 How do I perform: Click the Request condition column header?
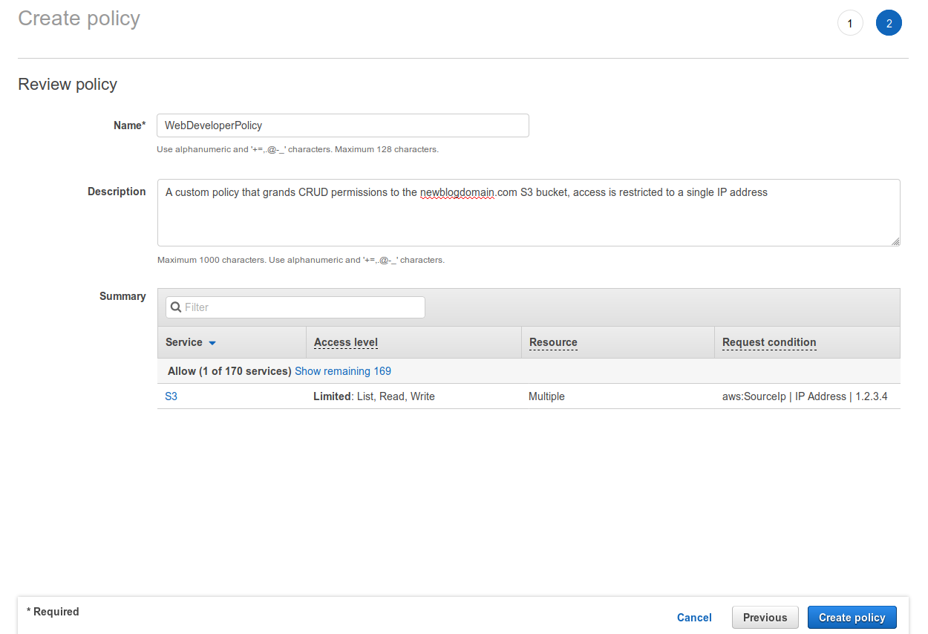coord(769,342)
